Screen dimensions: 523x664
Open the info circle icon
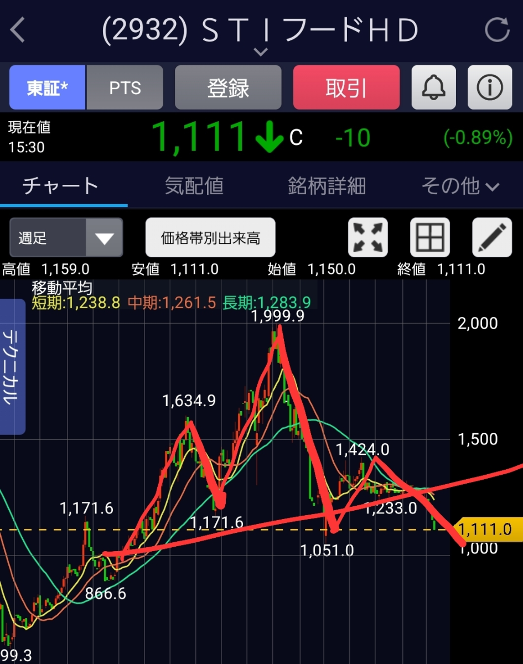[x=490, y=87]
